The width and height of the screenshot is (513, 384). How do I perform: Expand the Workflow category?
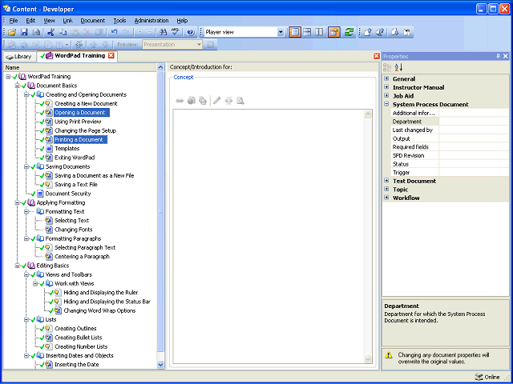point(386,198)
